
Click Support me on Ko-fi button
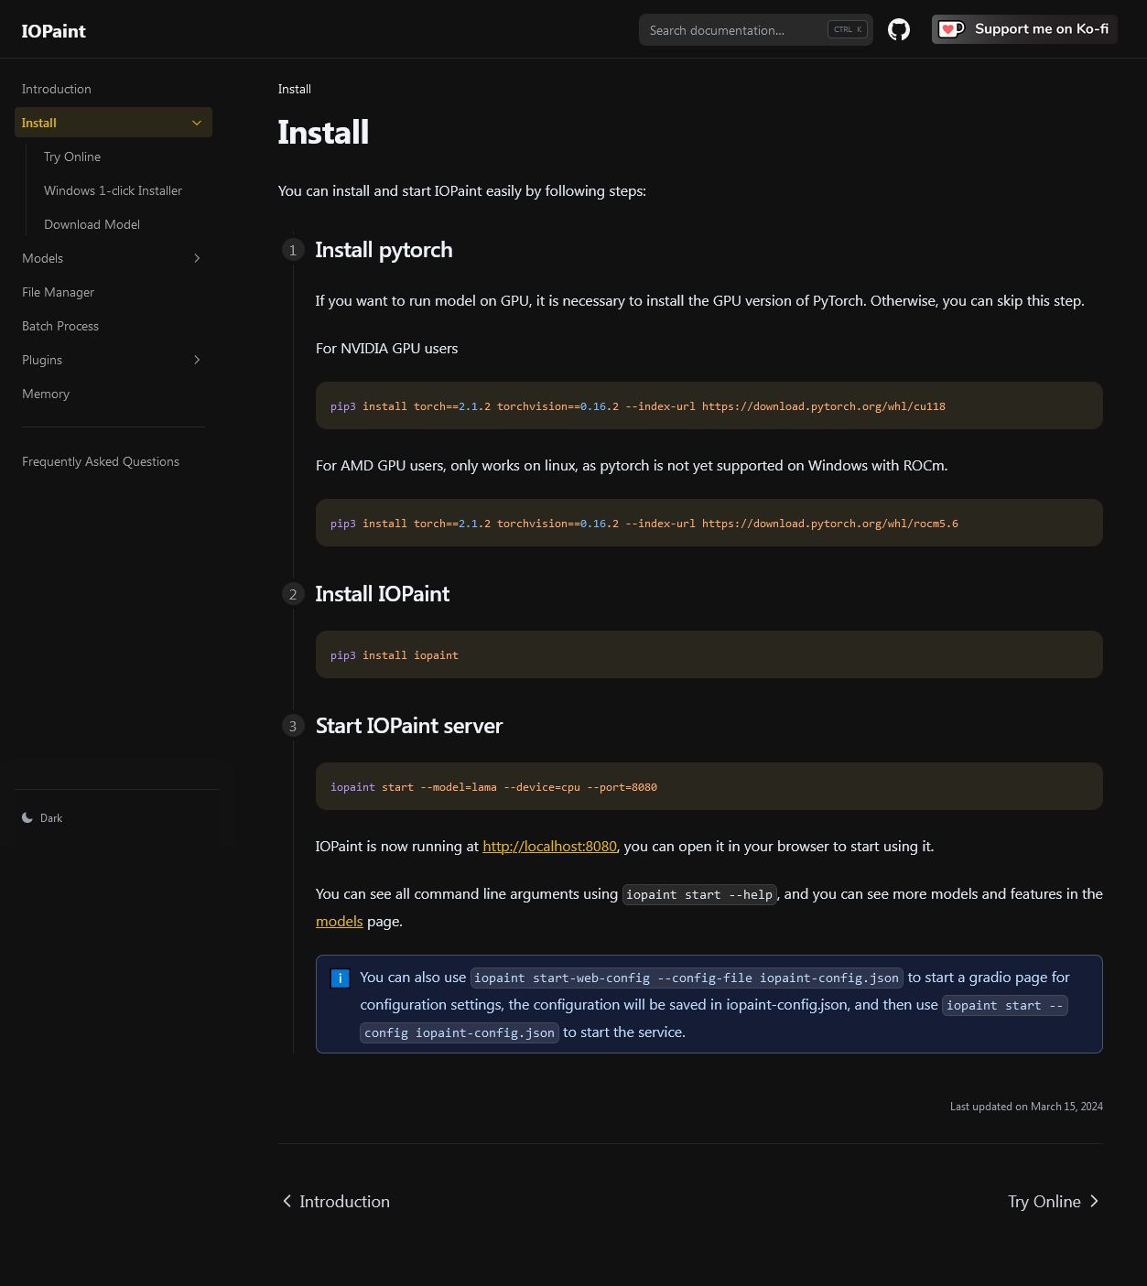[1024, 29]
